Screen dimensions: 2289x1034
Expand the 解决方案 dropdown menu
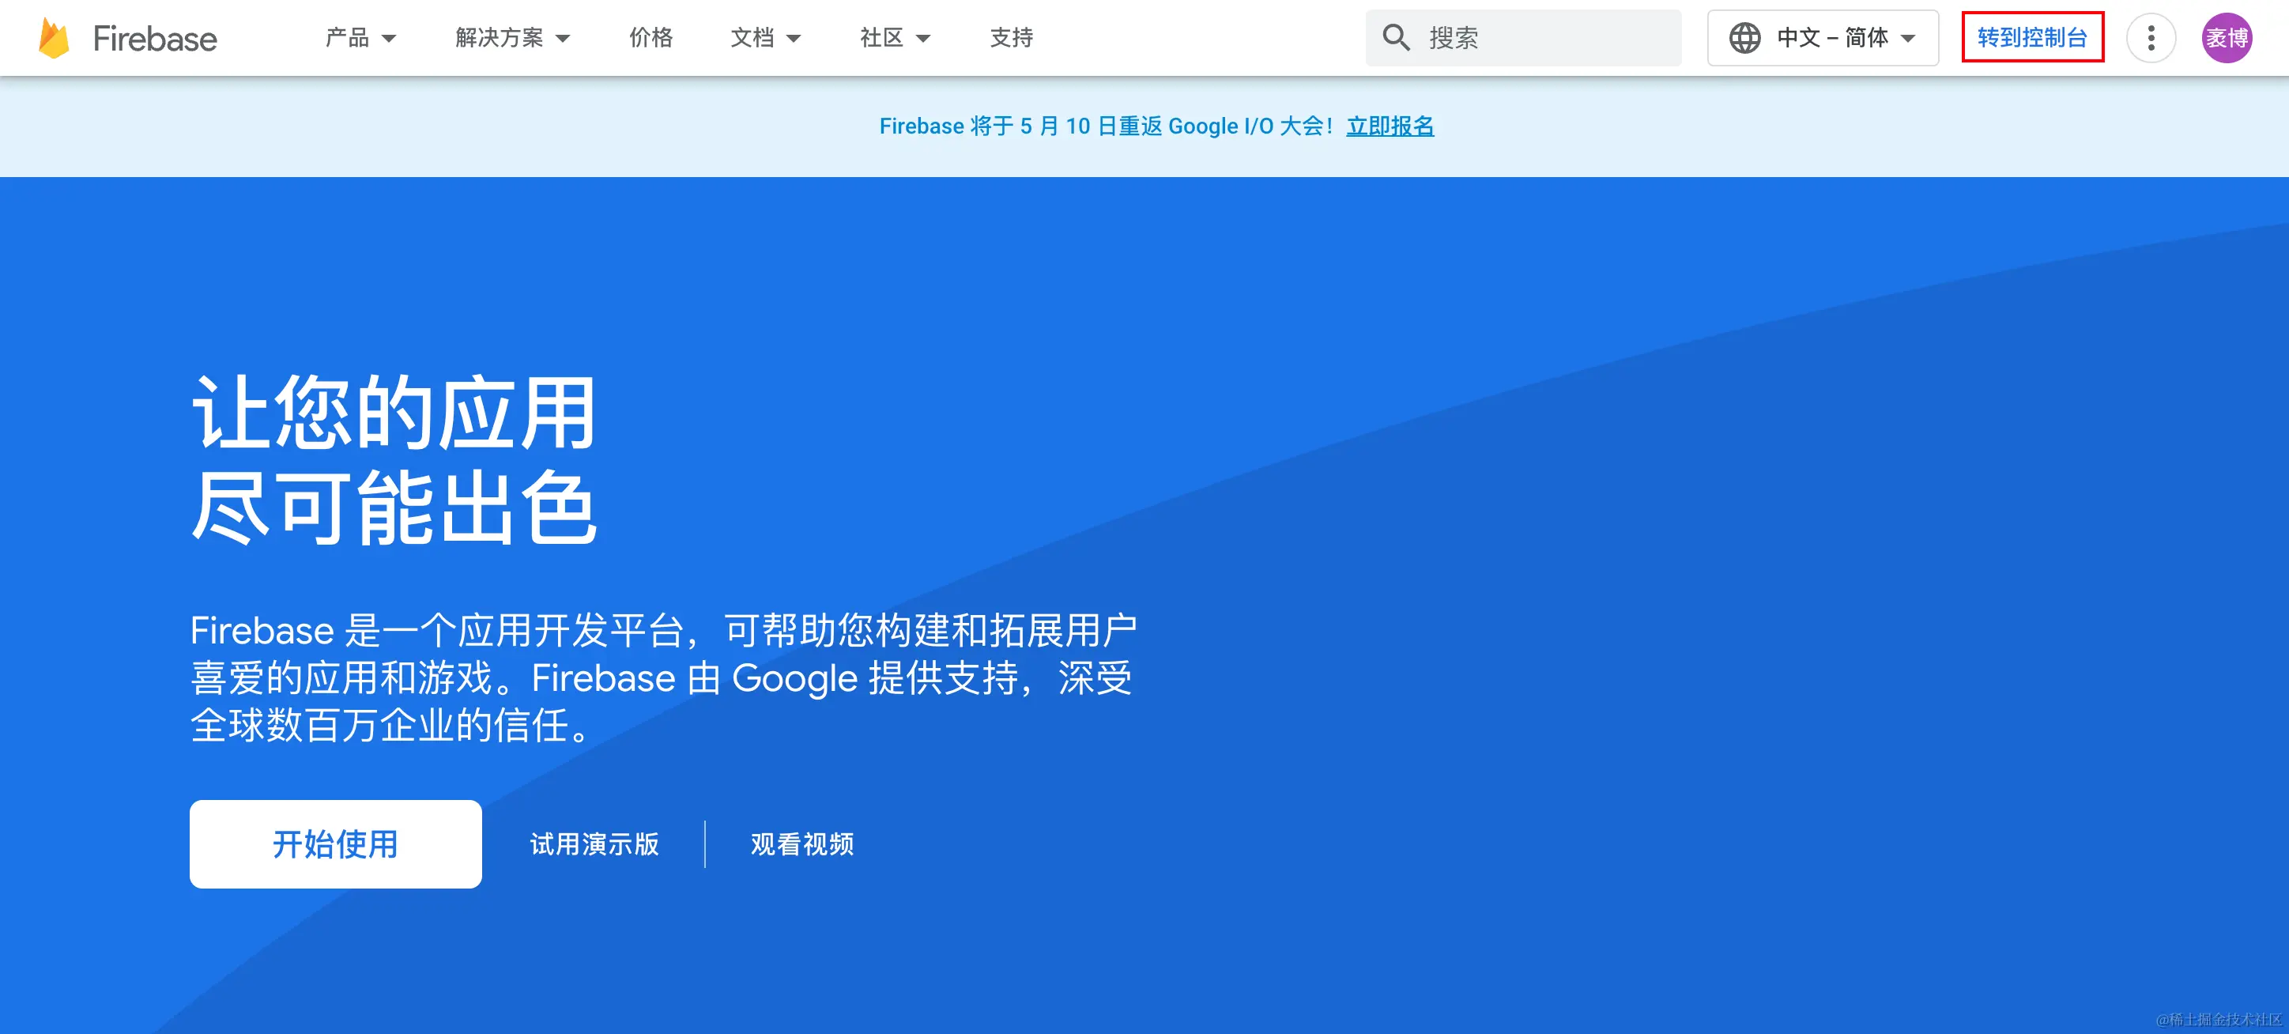(x=512, y=38)
